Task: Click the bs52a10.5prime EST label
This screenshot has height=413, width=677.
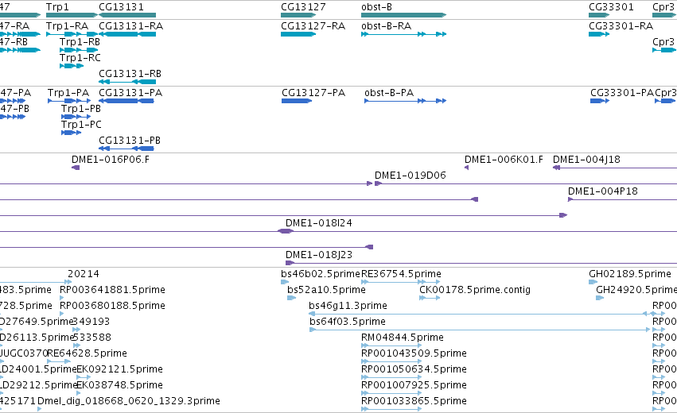Action: [x=326, y=290]
